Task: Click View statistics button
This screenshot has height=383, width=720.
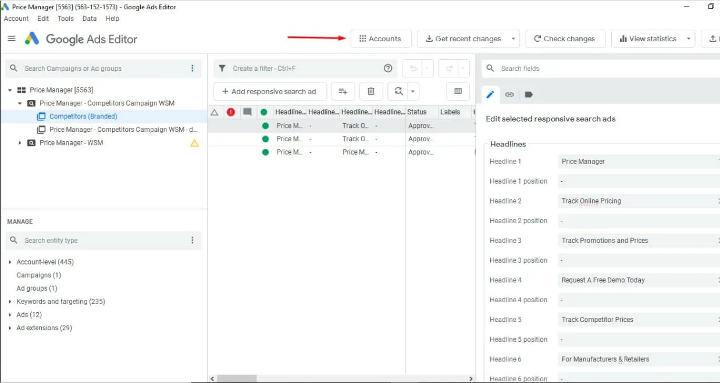Action: click(x=648, y=39)
